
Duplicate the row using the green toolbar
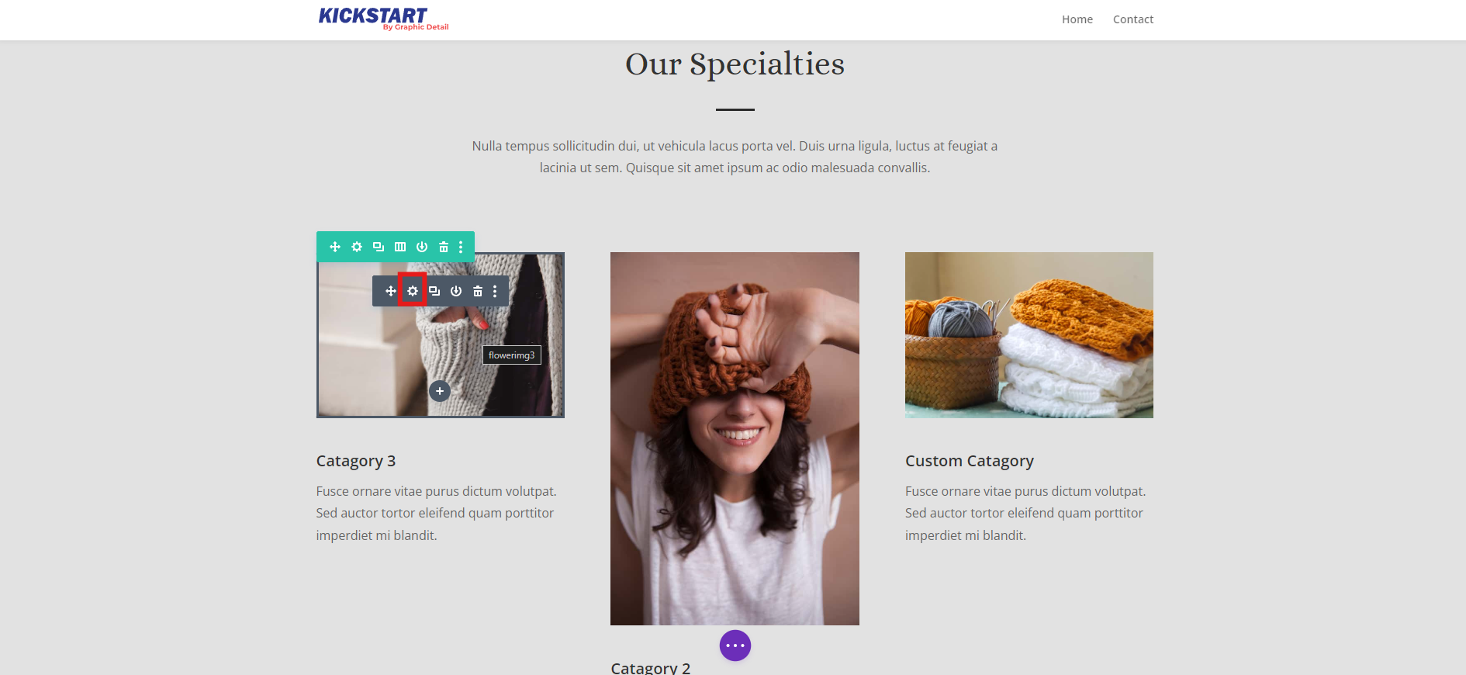pos(379,247)
